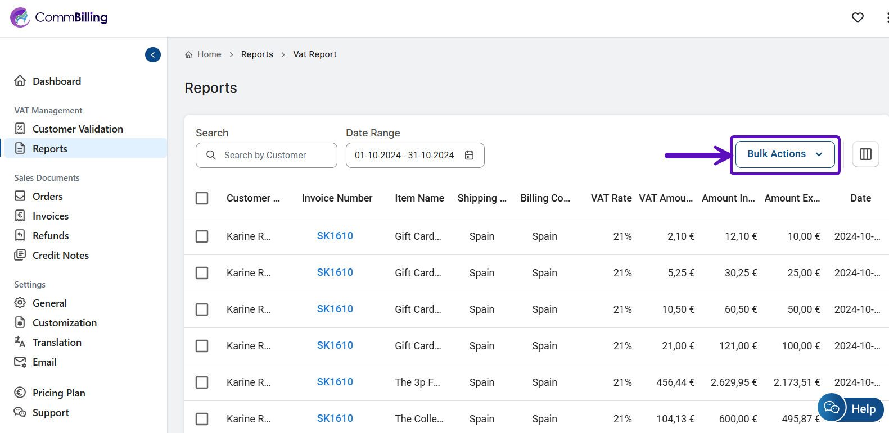Open the date range picker 01-10-2024 - 31-10-2024
Image resolution: width=889 pixels, height=433 pixels.
(405, 155)
